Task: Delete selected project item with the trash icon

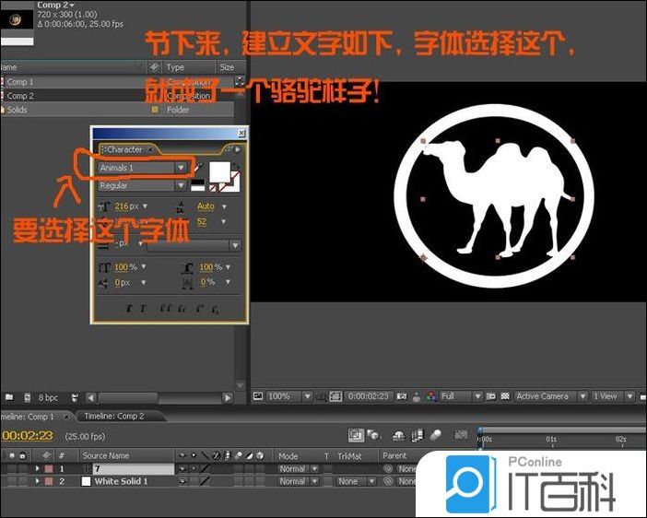Action: point(75,398)
